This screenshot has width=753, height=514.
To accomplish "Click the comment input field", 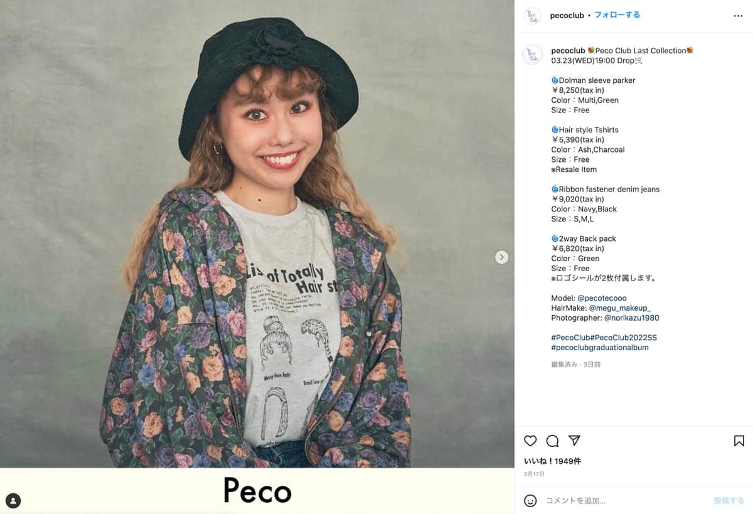I will click(621, 501).
